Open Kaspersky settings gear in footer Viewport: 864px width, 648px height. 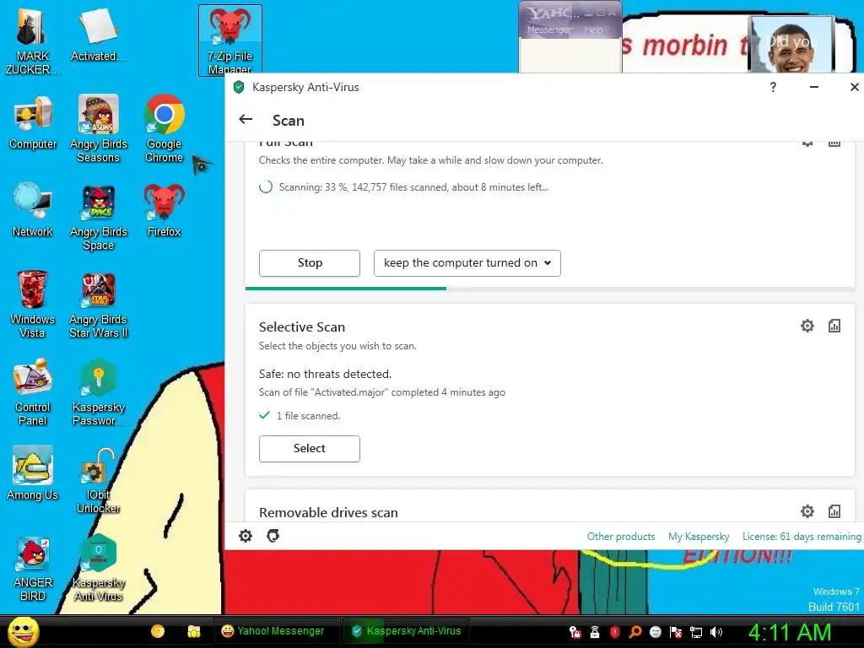pos(246,536)
